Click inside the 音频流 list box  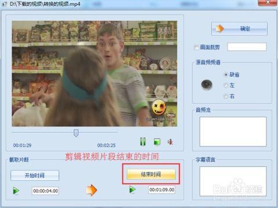click(x=233, y=132)
